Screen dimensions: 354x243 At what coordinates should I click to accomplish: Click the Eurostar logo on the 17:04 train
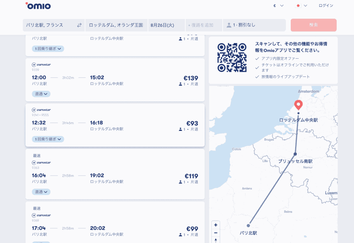pos(41,215)
